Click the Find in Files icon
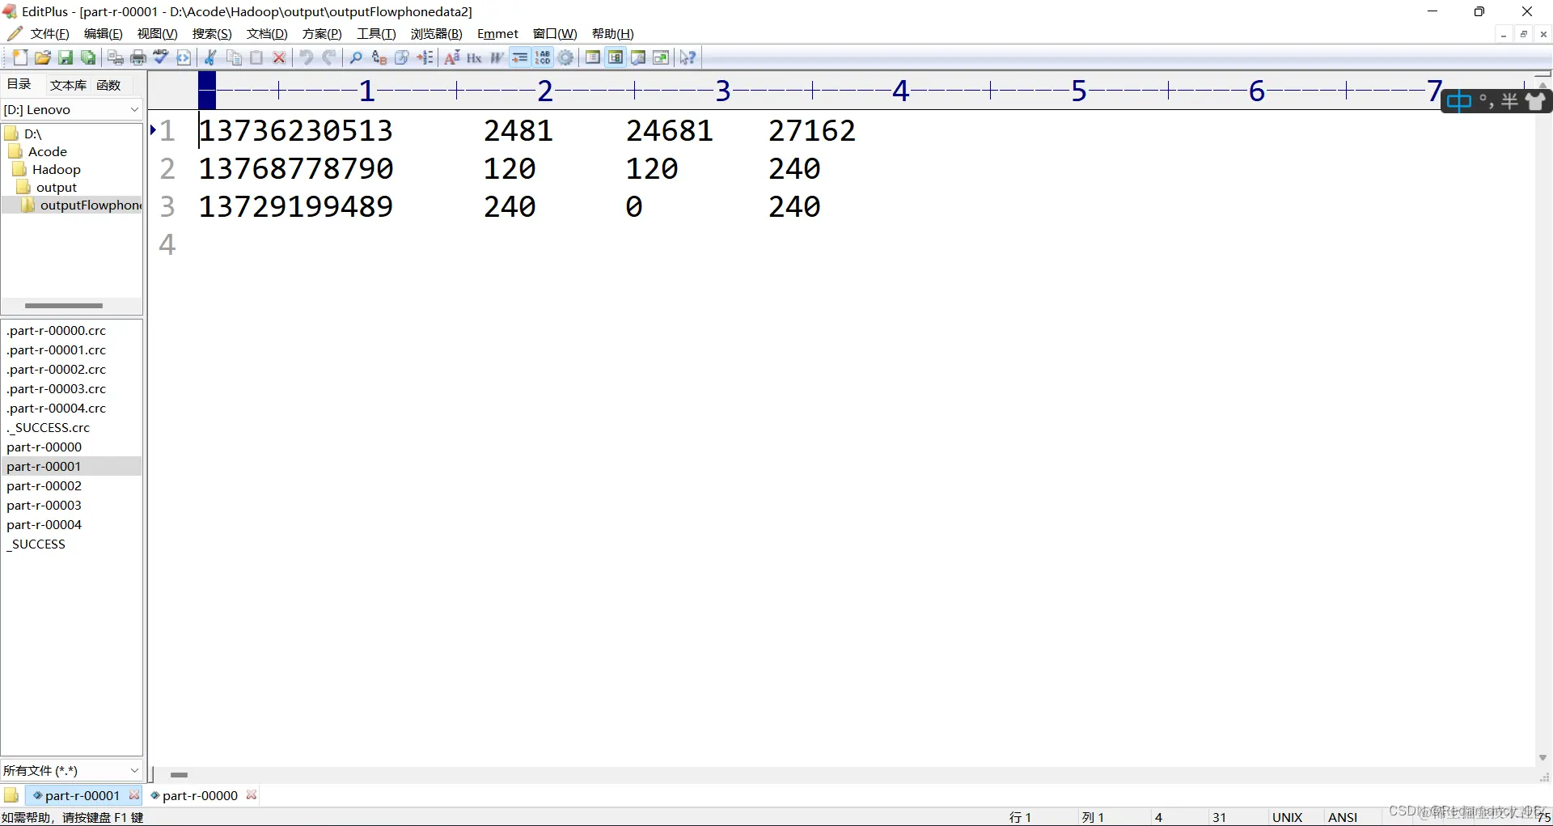This screenshot has height=826, width=1553. click(x=402, y=57)
